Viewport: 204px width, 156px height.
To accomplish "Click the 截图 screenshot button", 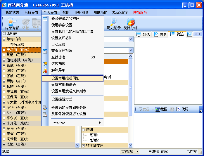I will coord(161,109).
